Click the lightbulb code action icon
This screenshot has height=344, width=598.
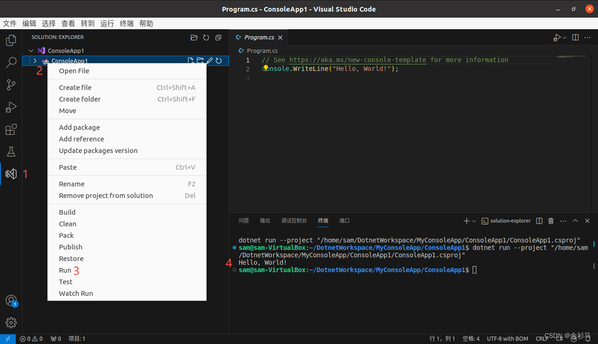(x=266, y=68)
